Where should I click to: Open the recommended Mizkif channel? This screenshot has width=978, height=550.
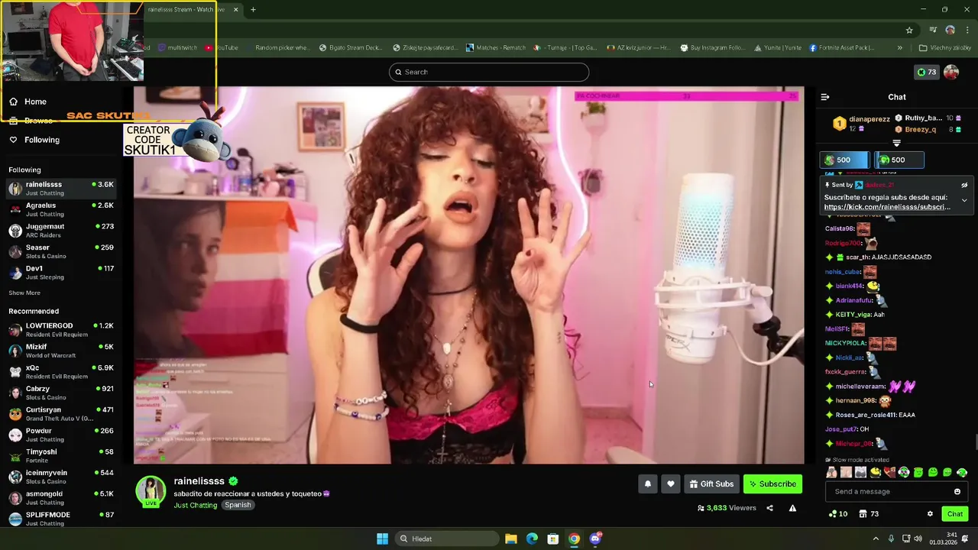pyautogui.click(x=61, y=351)
